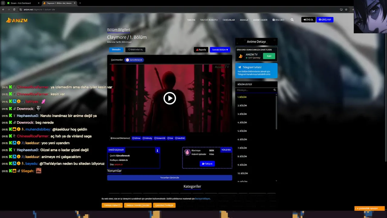Click Rinrintan uploader avatar
This screenshot has height=218, width=387.
(x=187, y=152)
